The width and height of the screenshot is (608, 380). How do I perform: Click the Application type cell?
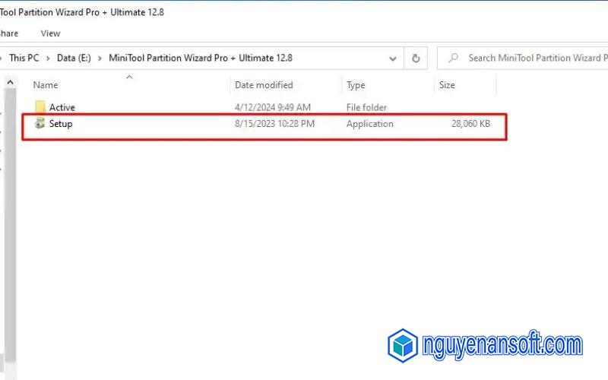point(369,124)
